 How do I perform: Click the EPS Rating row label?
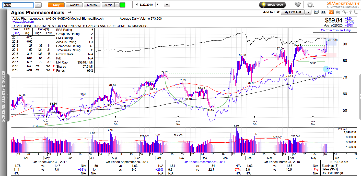click(x=65, y=30)
